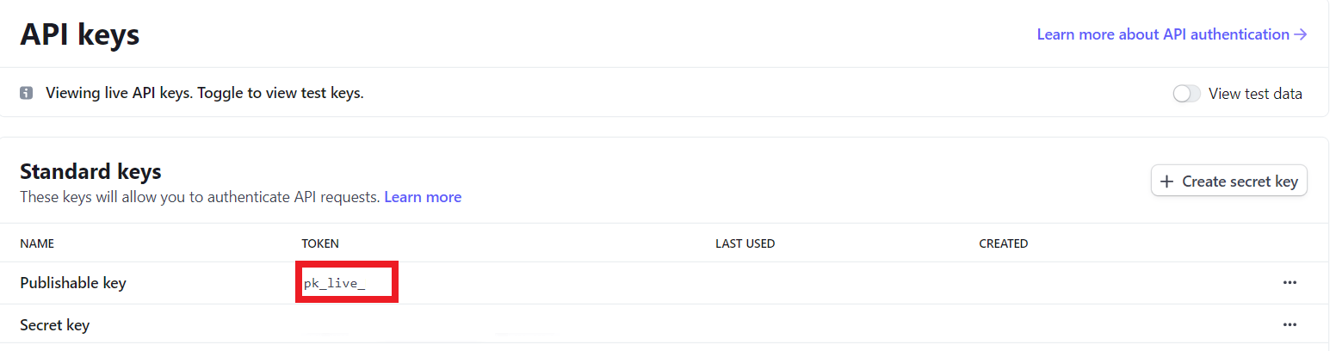Open Learn more about API authentication link

coord(1162,34)
